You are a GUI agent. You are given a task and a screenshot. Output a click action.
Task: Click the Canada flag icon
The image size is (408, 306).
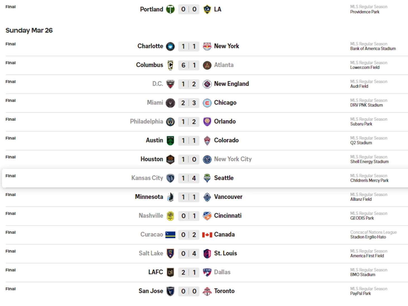click(x=207, y=235)
